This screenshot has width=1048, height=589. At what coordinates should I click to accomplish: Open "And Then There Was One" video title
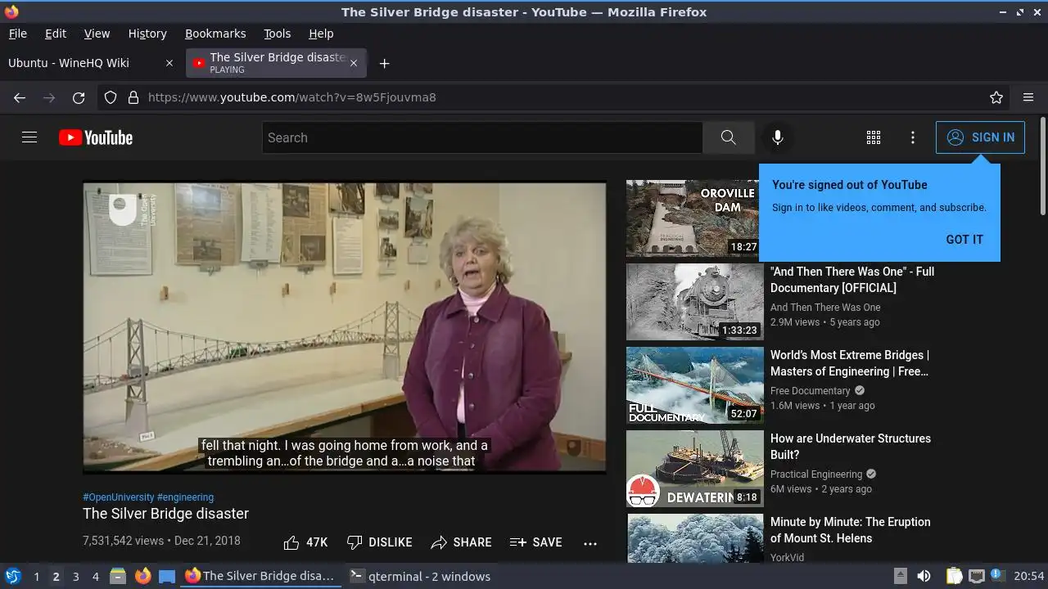(x=852, y=280)
